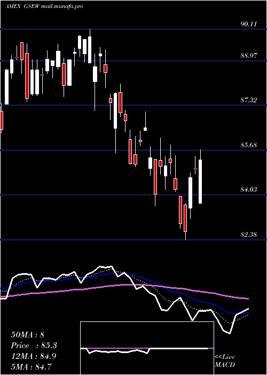
Task: Click the 5MA : 84.7 readout
Action: (31, 366)
